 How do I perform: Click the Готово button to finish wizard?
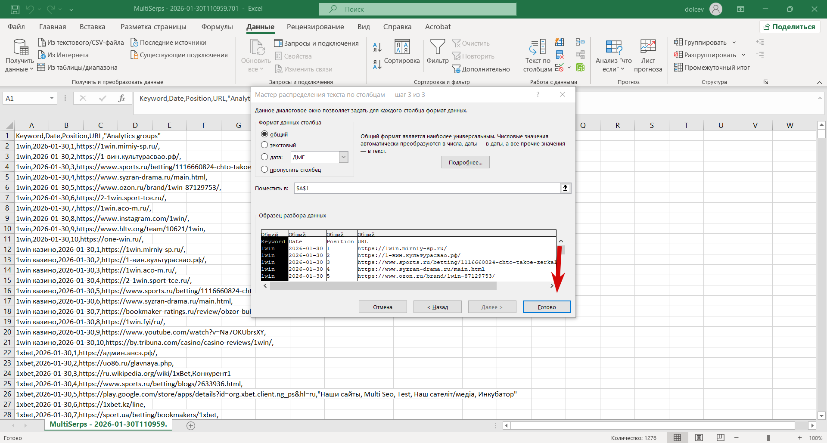click(547, 307)
